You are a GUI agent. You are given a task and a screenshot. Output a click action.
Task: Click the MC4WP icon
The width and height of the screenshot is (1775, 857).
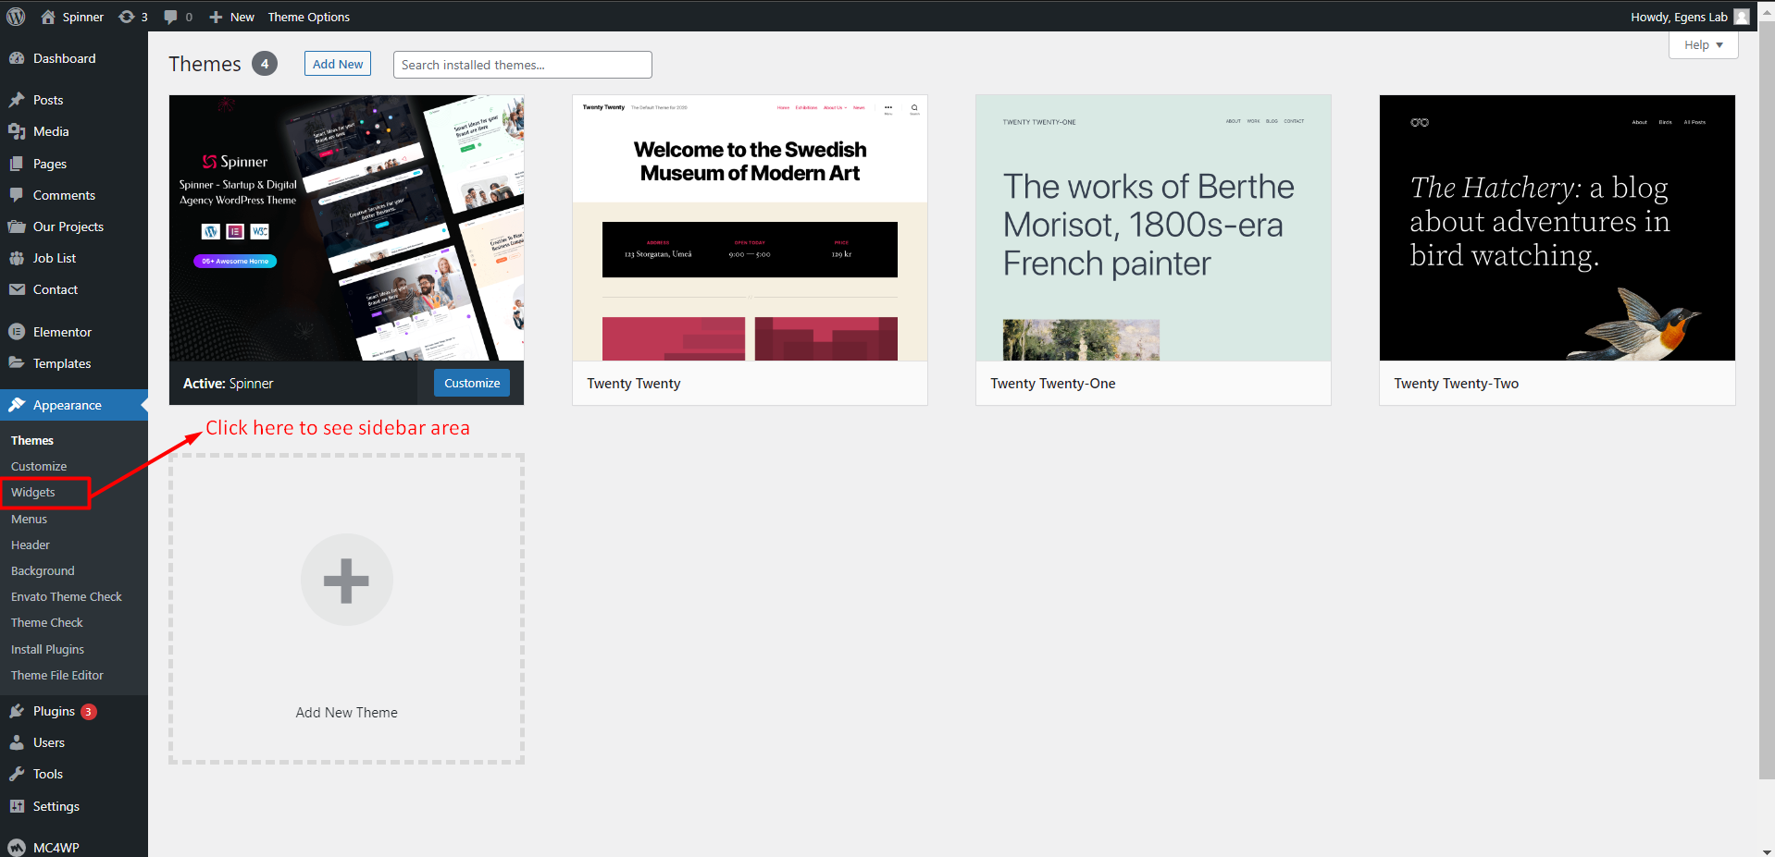click(17, 847)
